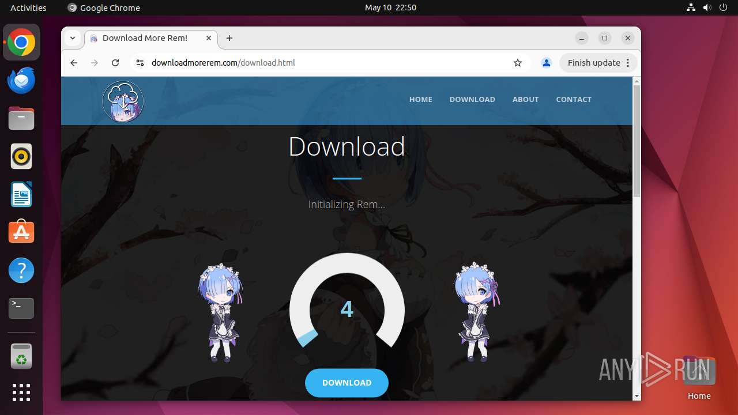Select the Download More Rem! tab

[x=151, y=38]
